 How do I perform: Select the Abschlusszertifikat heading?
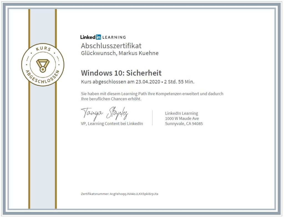coord(111,46)
